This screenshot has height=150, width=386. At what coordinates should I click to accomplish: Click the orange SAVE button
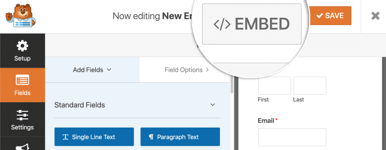[x=331, y=16]
